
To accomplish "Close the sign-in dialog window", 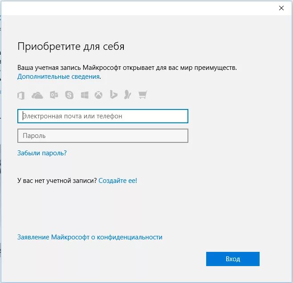I will (281, 8).
